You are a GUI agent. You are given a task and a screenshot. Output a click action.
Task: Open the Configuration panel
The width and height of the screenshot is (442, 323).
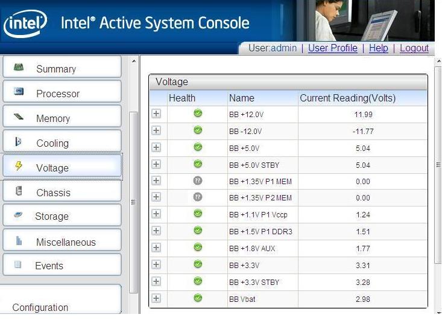[x=61, y=299]
